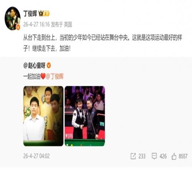Click verified badge next to 赵心童呀

(49, 65)
